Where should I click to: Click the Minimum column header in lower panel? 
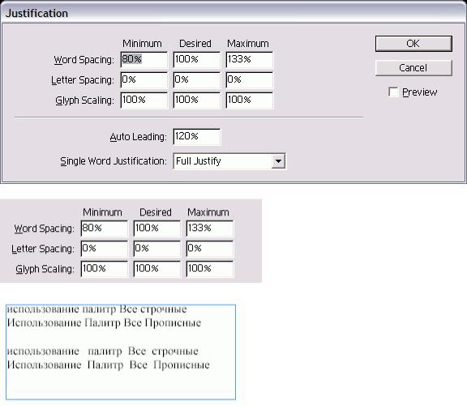pos(102,212)
